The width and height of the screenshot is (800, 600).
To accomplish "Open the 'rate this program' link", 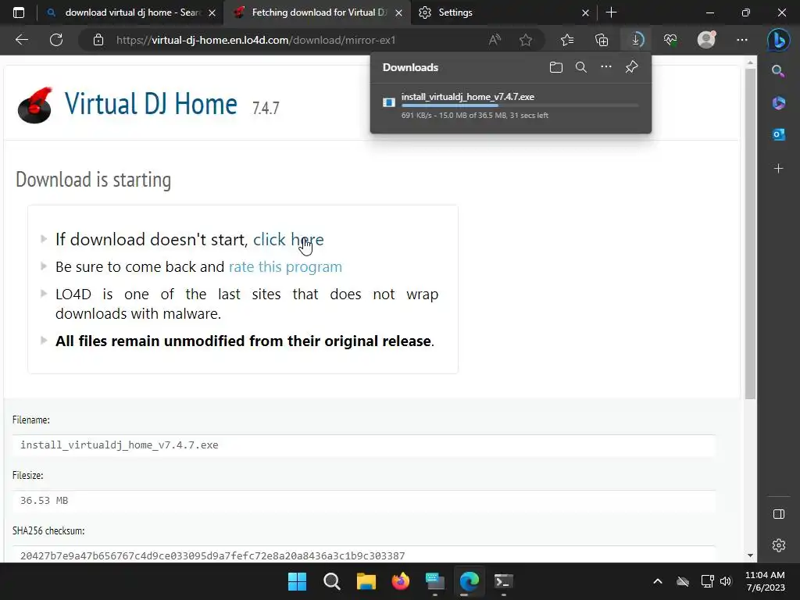I will click(x=285, y=267).
